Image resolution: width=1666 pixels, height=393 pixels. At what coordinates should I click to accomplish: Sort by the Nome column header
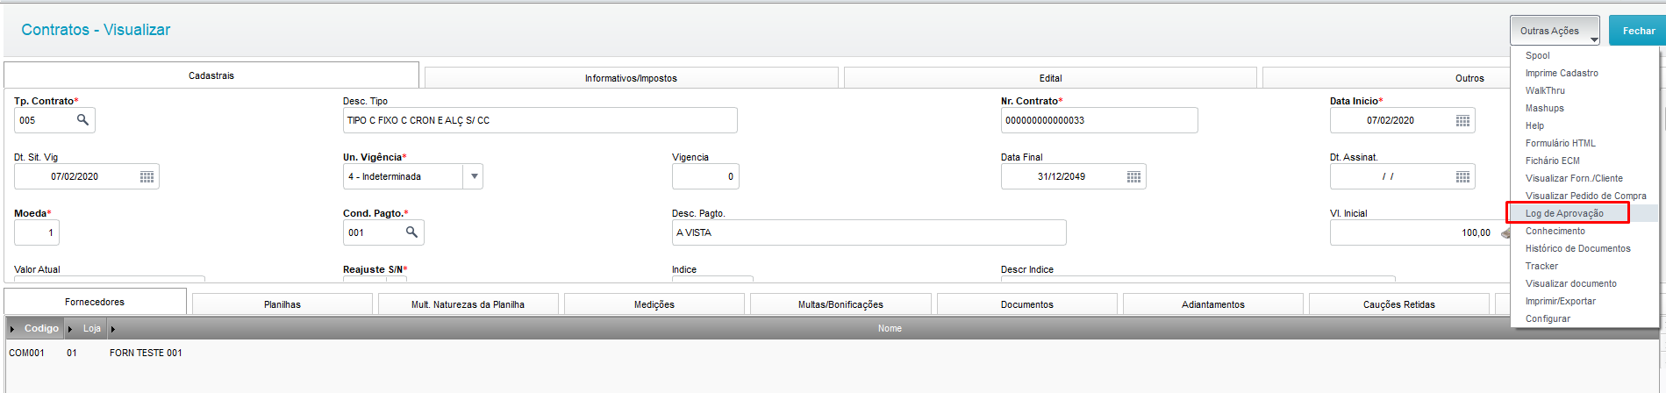(890, 328)
